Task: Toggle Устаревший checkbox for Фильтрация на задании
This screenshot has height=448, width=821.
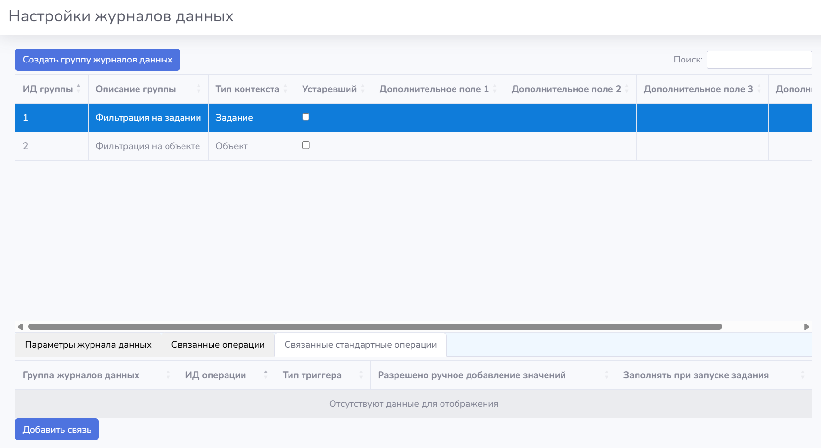Action: (306, 117)
